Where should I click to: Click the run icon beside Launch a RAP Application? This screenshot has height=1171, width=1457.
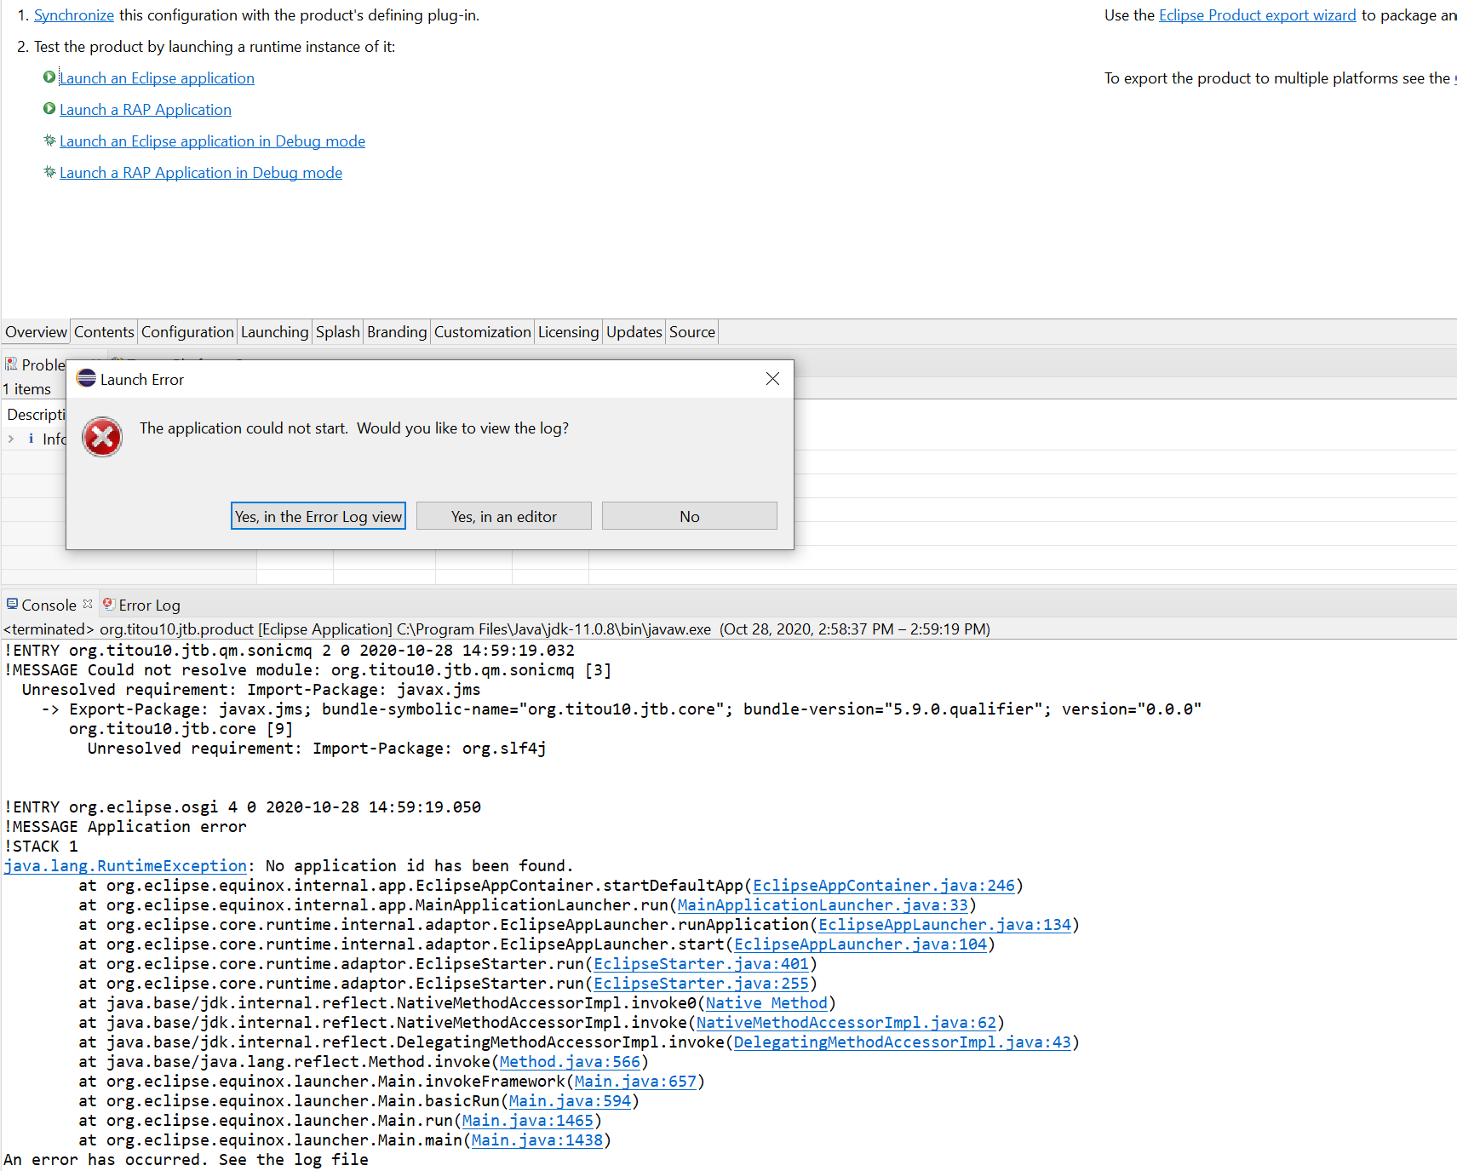[49, 109]
